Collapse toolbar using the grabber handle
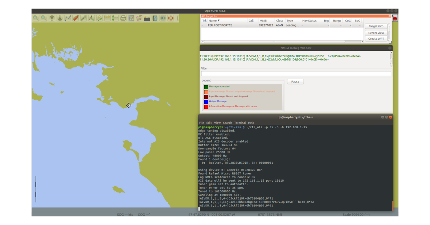The height and width of the screenshot is (225, 430). [x=177, y=18]
